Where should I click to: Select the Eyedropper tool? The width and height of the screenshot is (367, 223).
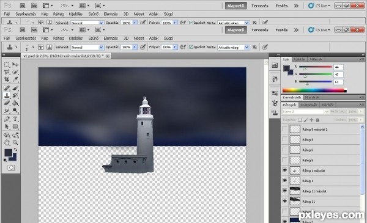(15, 79)
